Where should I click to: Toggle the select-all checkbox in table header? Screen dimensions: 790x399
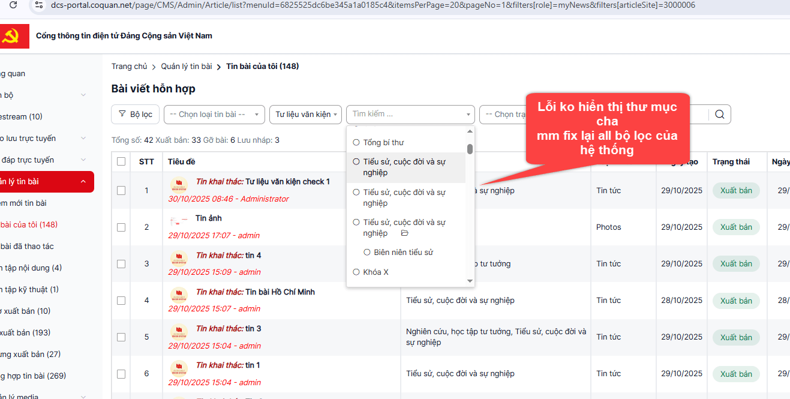click(121, 161)
